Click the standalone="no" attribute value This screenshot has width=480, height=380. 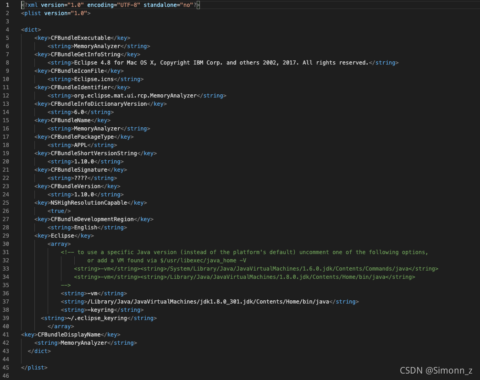click(187, 5)
